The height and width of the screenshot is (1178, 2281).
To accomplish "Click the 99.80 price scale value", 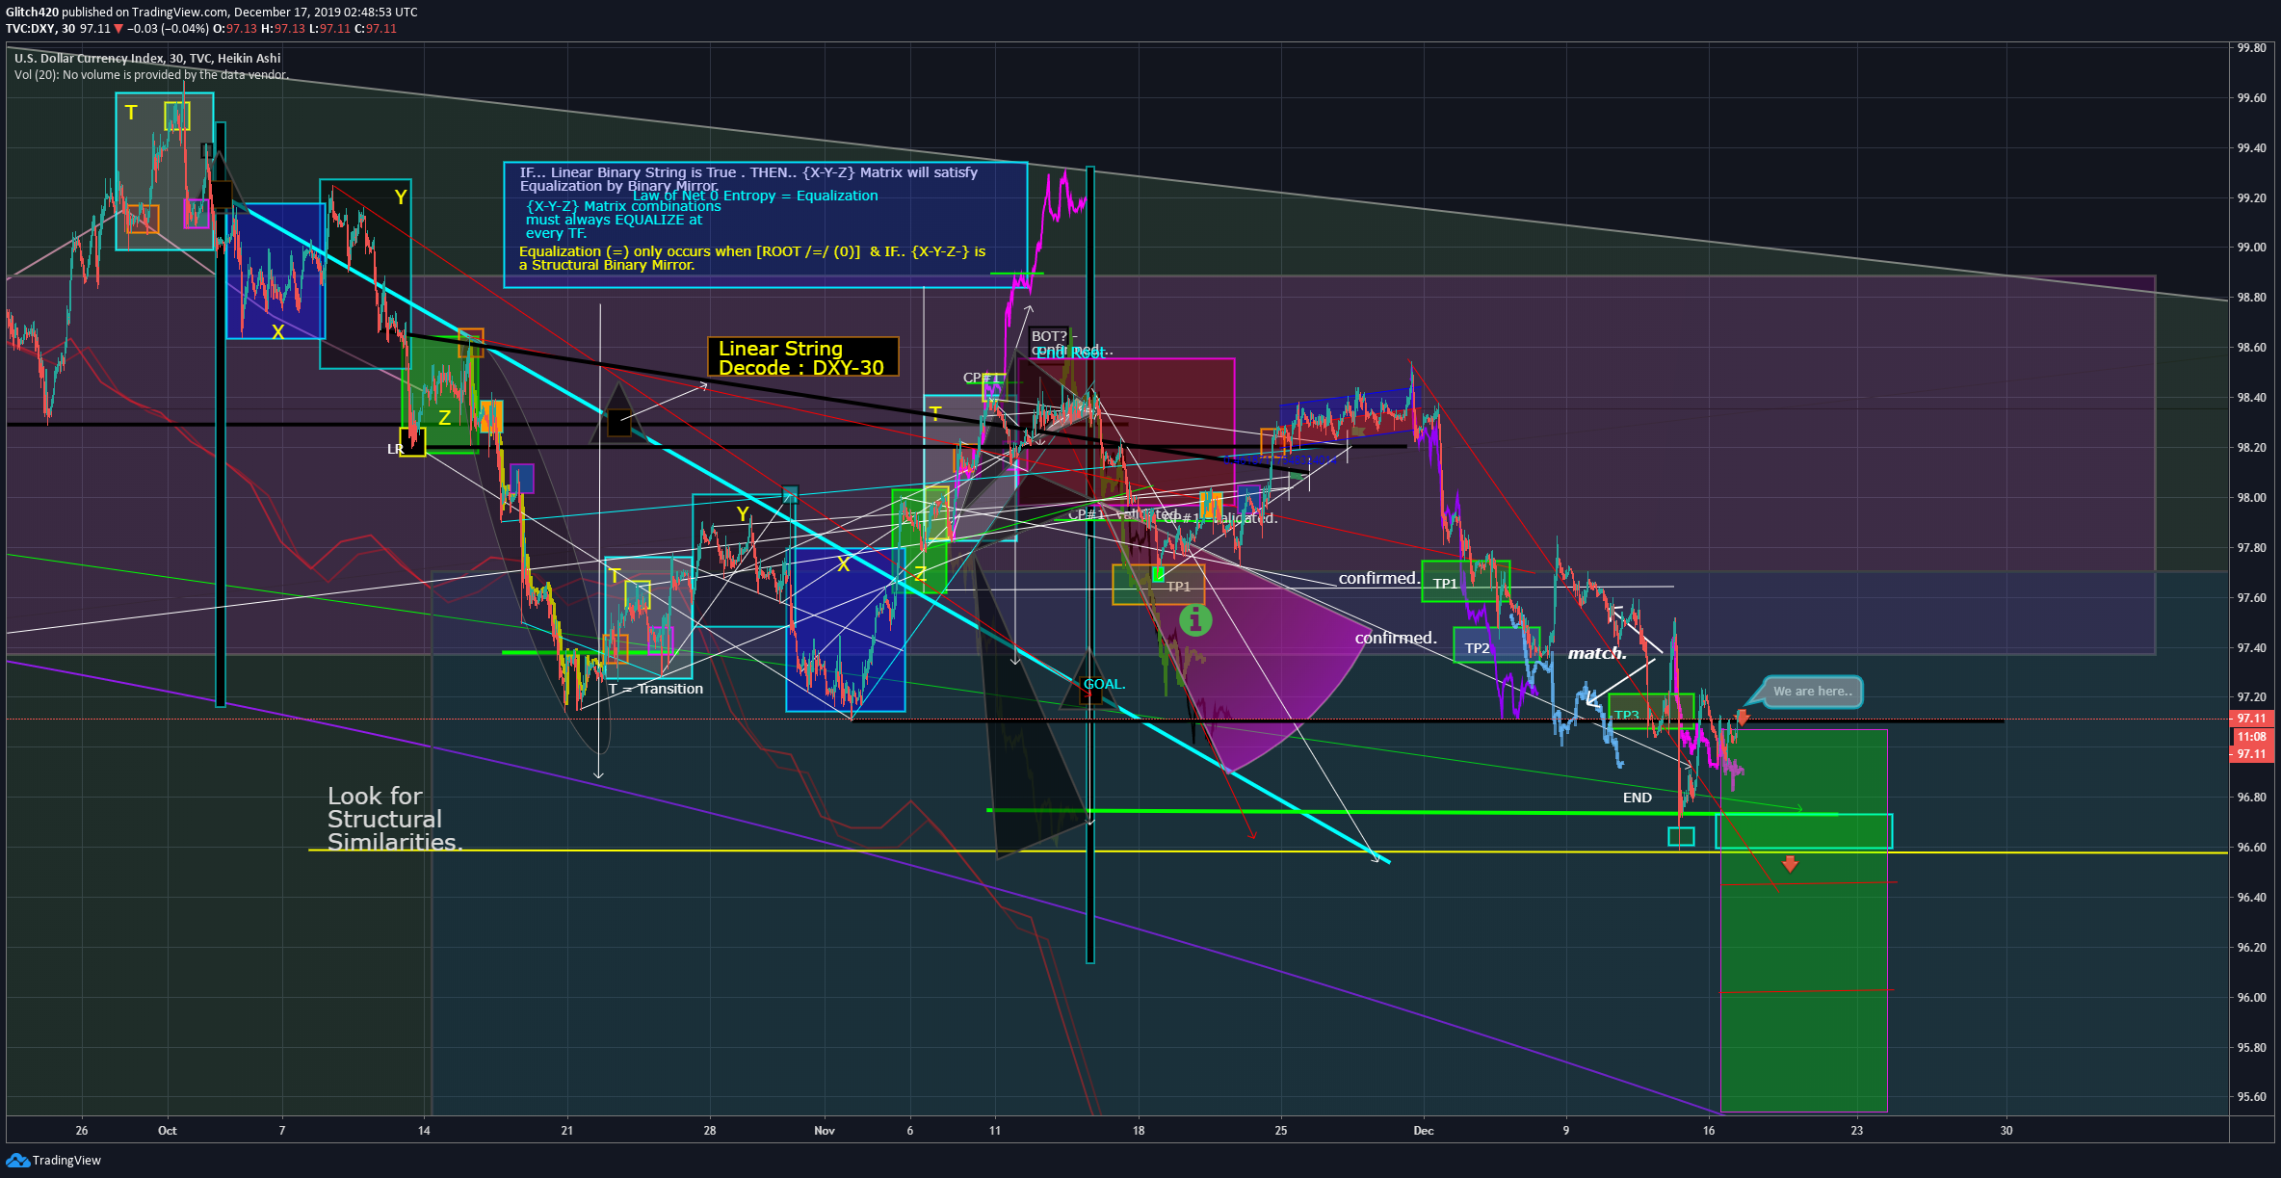I will pos(2251,48).
